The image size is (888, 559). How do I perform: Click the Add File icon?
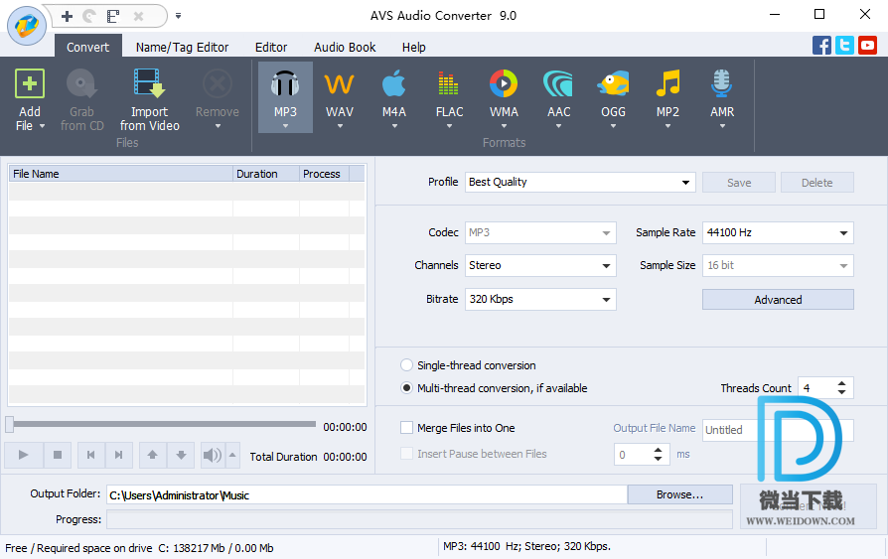click(30, 83)
